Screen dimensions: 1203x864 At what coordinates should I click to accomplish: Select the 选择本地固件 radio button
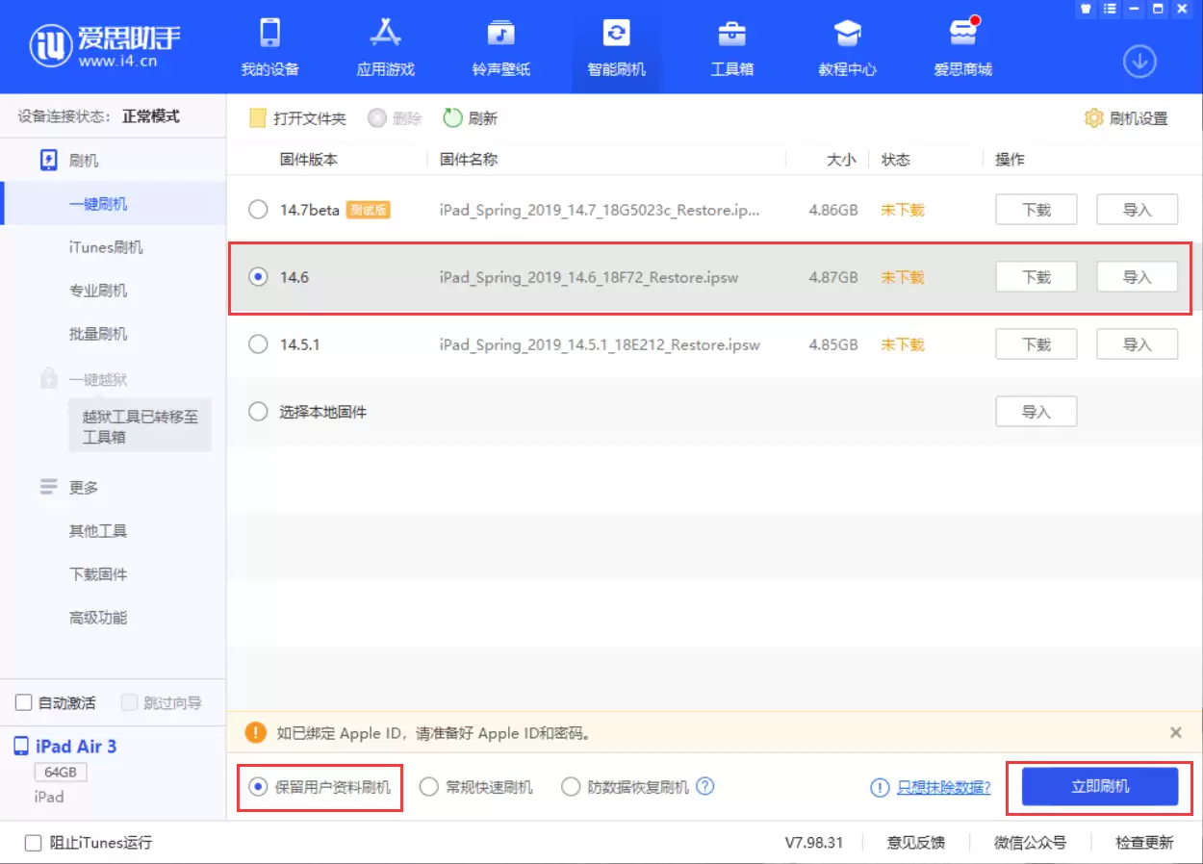(258, 412)
